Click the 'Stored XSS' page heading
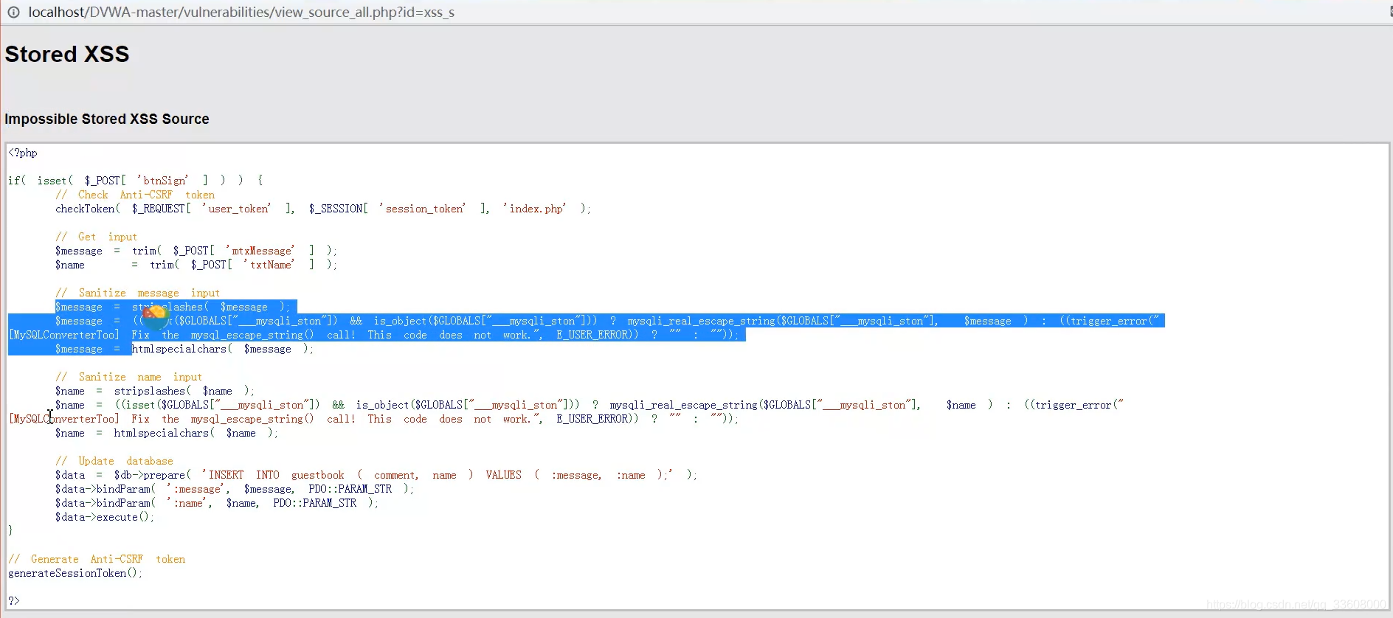This screenshot has width=1393, height=618. 67,54
